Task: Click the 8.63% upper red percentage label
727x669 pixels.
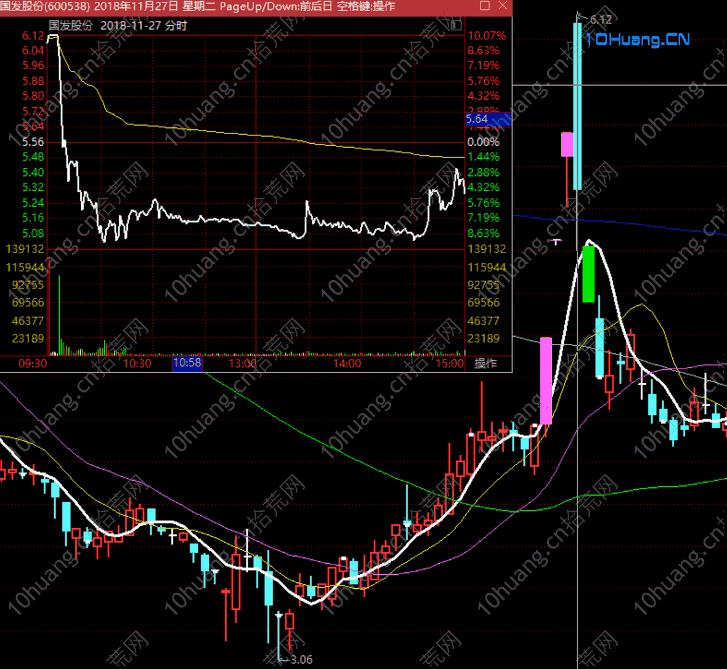Action: pos(484,50)
